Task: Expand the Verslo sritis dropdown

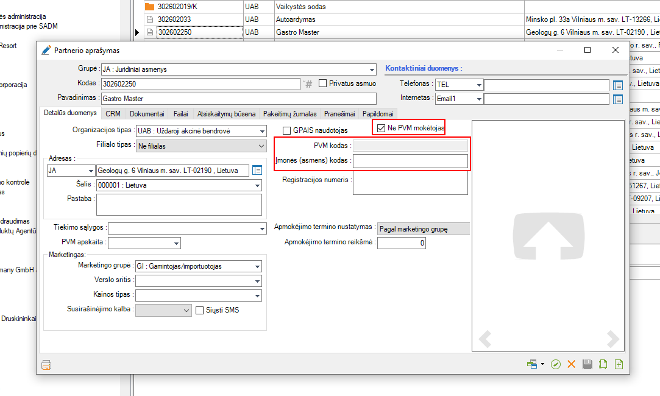Action: (x=257, y=281)
